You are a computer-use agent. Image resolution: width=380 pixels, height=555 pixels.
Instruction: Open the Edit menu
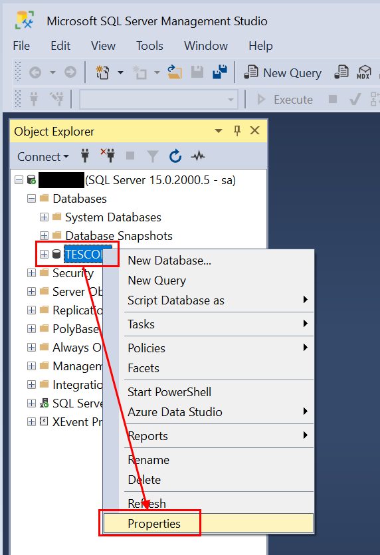click(60, 46)
